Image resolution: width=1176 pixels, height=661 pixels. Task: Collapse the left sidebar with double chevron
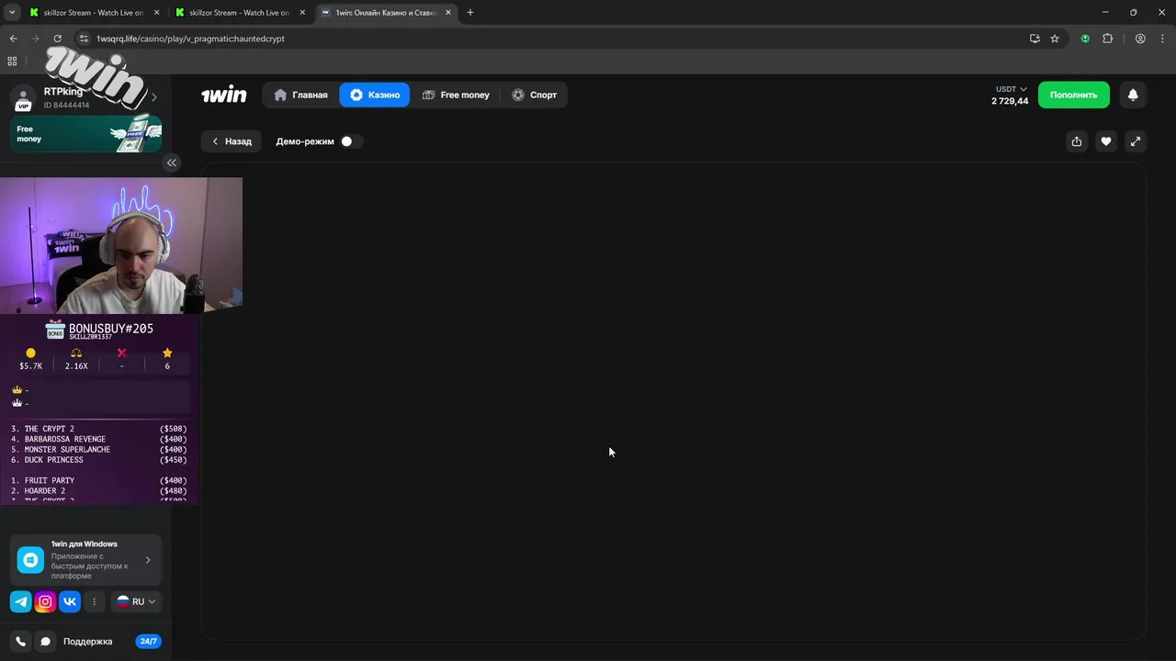tap(171, 162)
